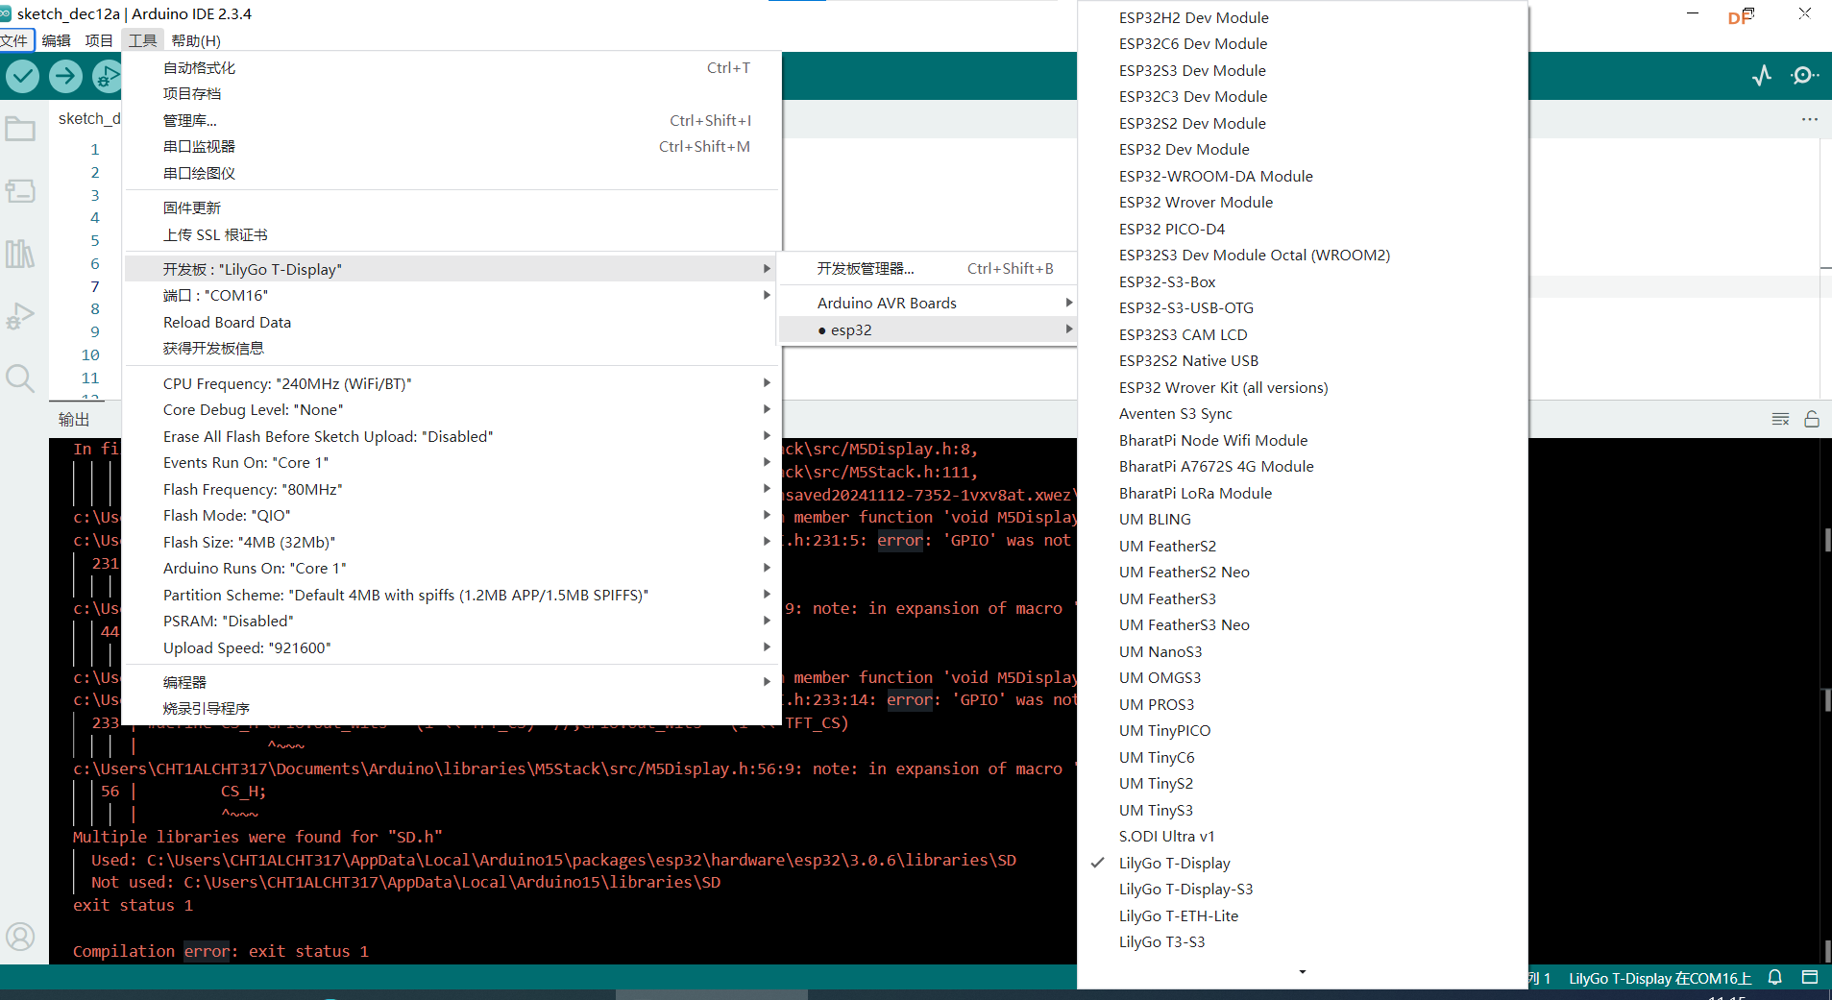1832x1000 pixels.
Task: Select ESP32 PICO-D4 board
Action: pos(1303,229)
